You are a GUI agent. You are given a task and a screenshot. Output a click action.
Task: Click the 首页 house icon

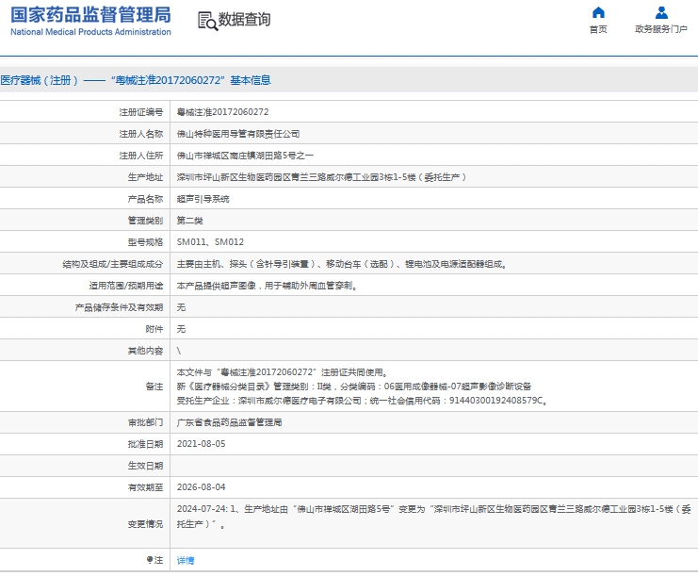(598, 13)
